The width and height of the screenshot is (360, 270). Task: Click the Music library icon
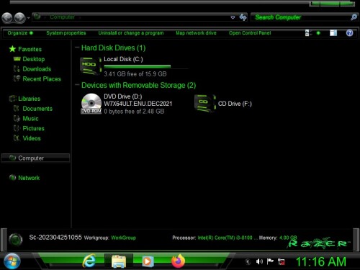pos(17,118)
